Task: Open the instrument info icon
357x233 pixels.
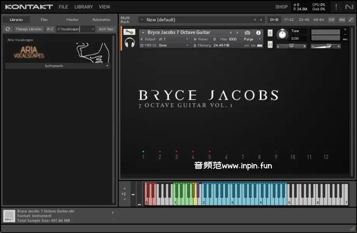Action: click(x=258, y=33)
